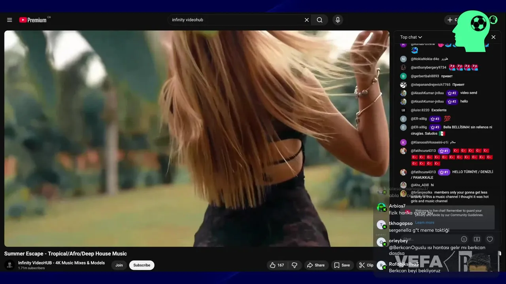The image size is (506, 284).
Task: Click the @gerbertbah8893 avatar
Action: (403, 76)
